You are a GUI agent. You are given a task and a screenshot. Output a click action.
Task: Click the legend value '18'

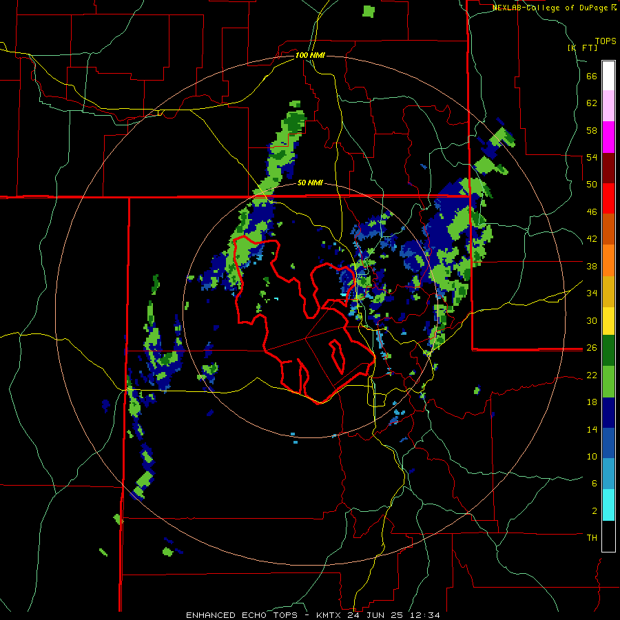pyautogui.click(x=592, y=402)
